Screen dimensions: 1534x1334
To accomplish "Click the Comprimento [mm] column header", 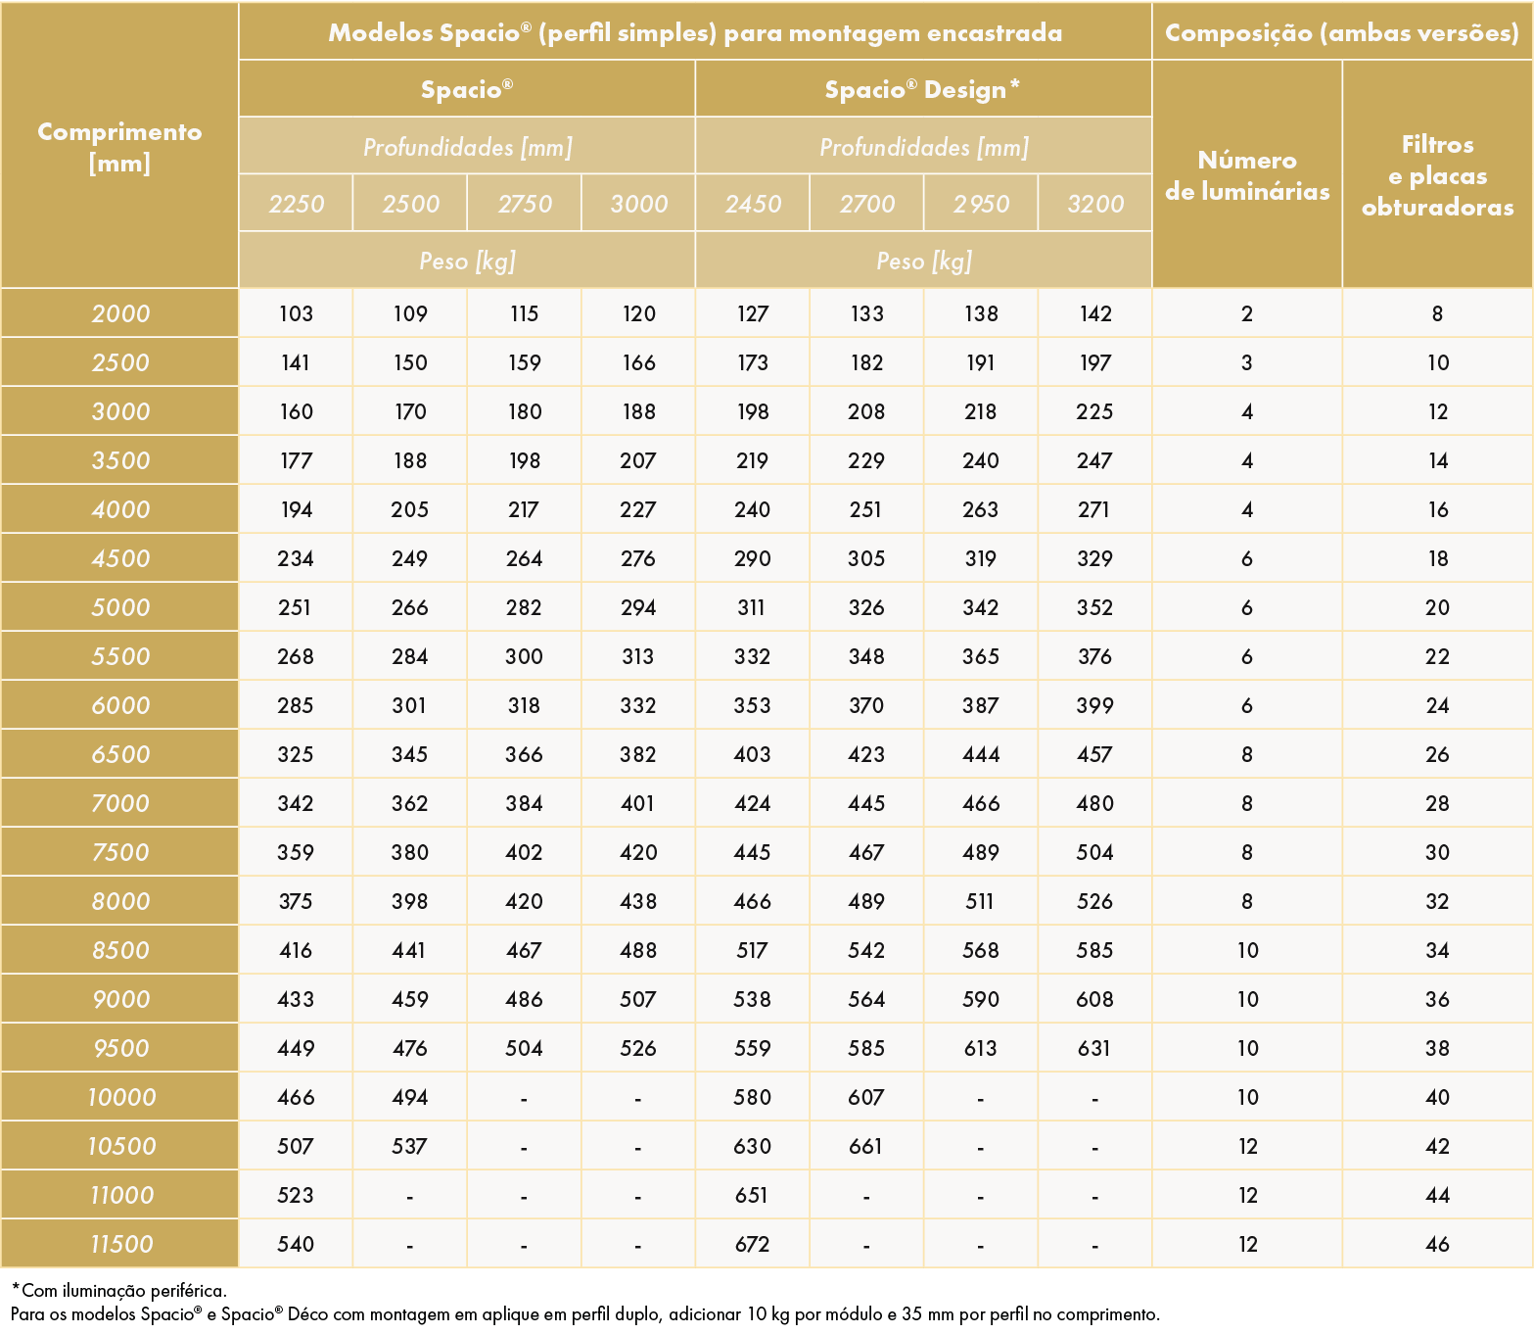I will 119,146.
